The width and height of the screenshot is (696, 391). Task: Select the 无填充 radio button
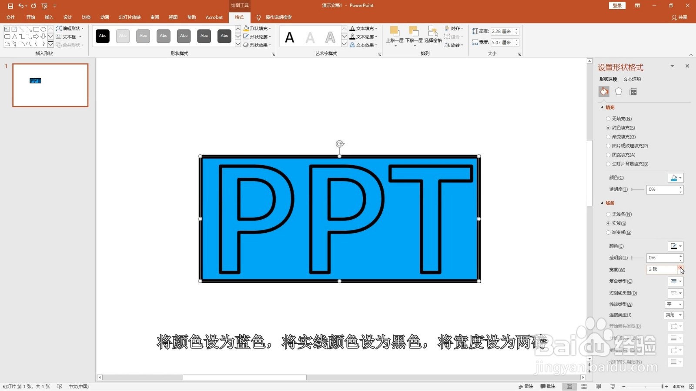click(x=608, y=119)
